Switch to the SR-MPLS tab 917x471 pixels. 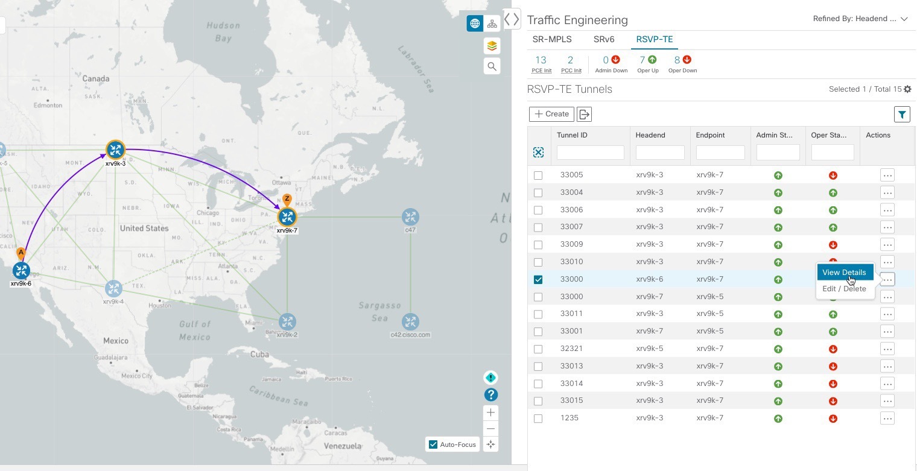click(552, 39)
